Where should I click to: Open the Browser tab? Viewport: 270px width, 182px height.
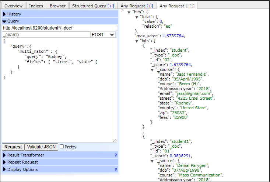[58, 6]
